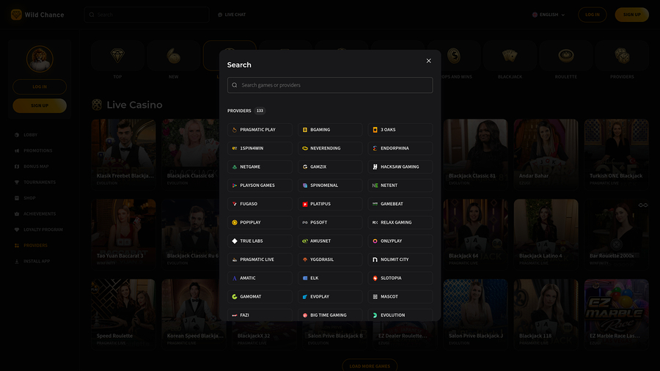Click the Mascot provider icon
The height and width of the screenshot is (371, 660).
click(375, 296)
